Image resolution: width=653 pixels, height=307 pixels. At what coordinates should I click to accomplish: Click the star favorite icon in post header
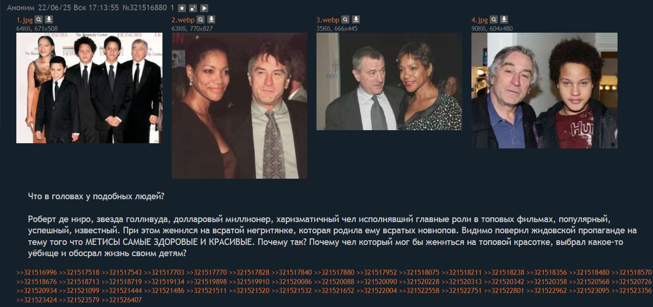click(182, 8)
